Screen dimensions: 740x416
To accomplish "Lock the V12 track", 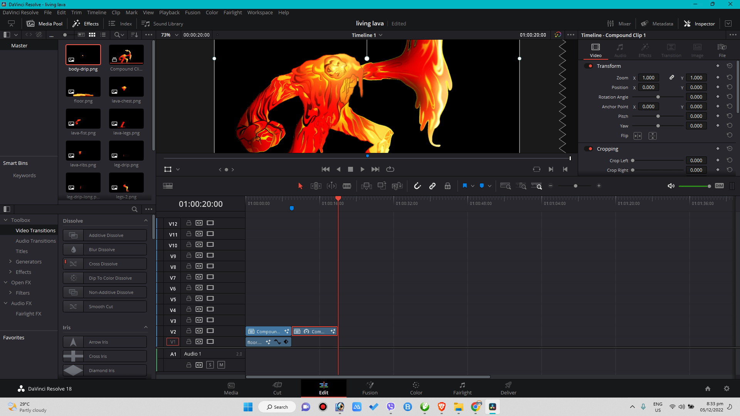I will (x=189, y=223).
